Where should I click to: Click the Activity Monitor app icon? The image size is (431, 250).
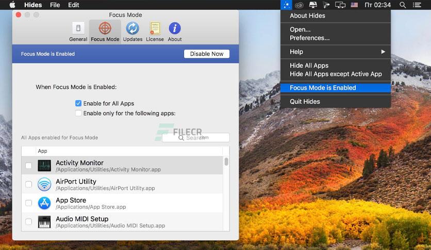pyautogui.click(x=44, y=166)
